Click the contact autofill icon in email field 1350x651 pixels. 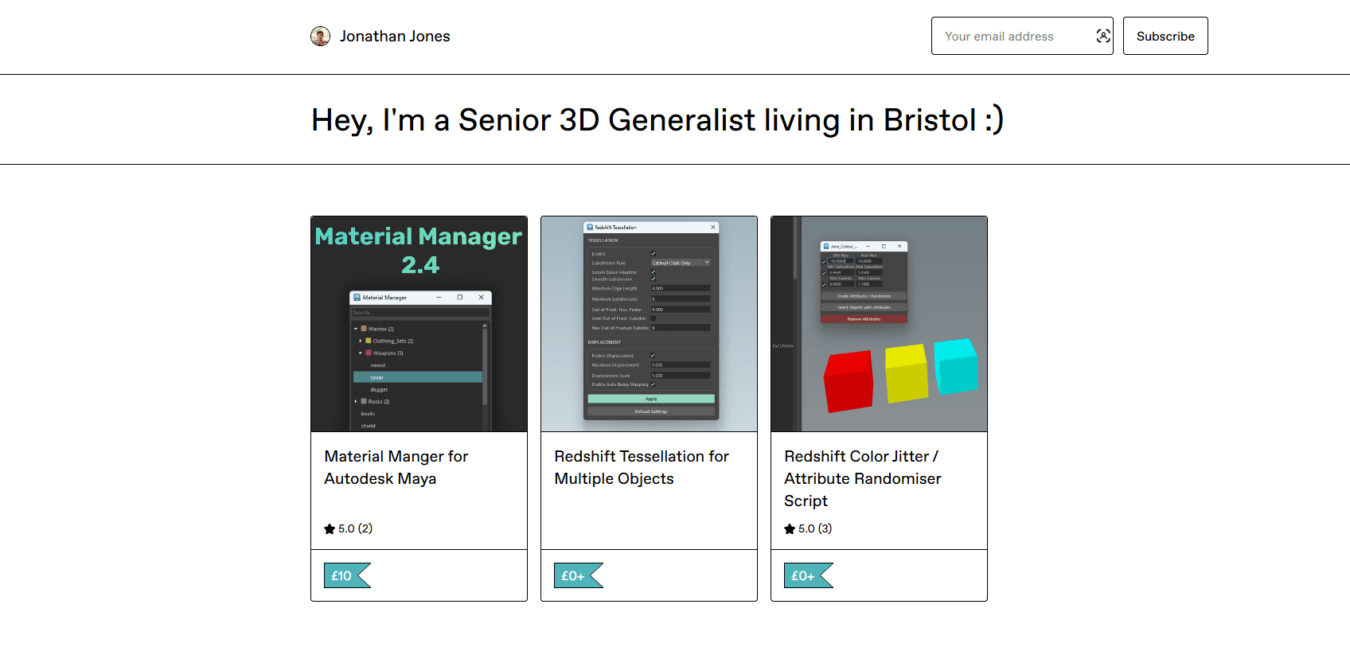click(1103, 36)
